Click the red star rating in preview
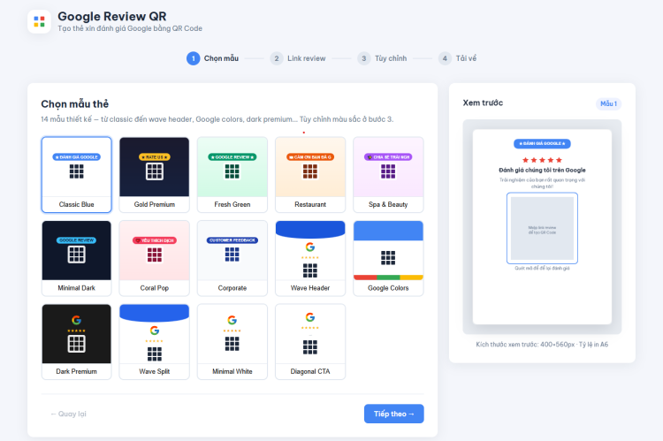This screenshot has height=441, width=663. (x=542, y=160)
